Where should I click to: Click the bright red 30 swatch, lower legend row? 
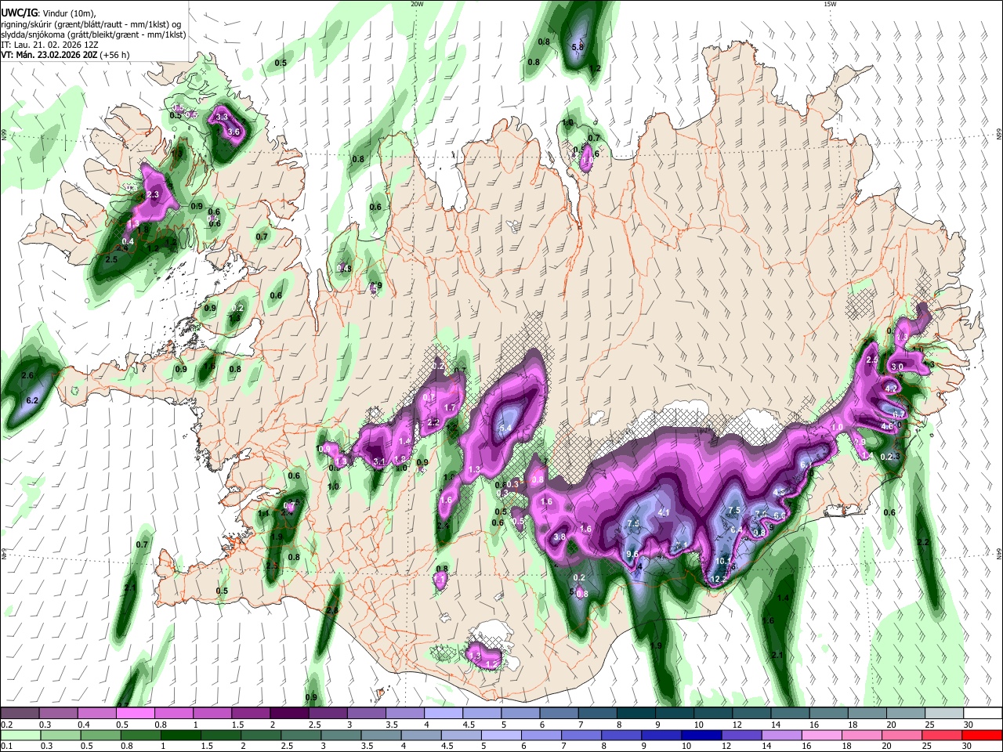pyautogui.click(x=982, y=735)
